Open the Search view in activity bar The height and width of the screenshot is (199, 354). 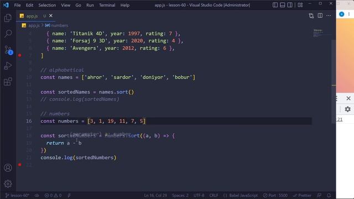[8, 34]
